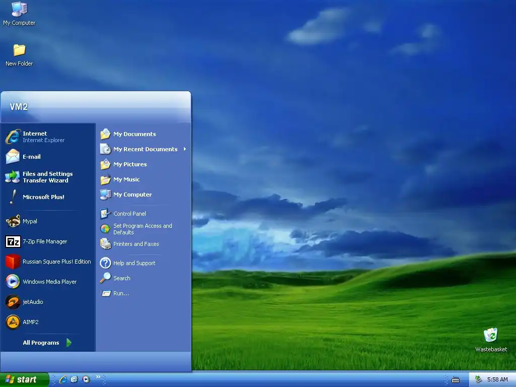Open Internet Explorer from the Start menu
The height and width of the screenshot is (387, 516).
48,137
